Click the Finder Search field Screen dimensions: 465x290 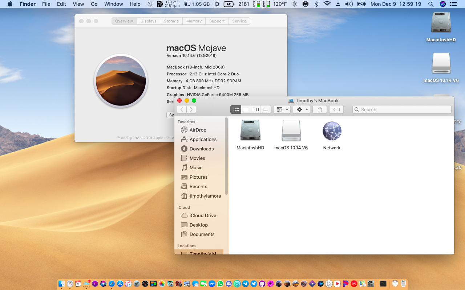pyautogui.click(x=402, y=109)
